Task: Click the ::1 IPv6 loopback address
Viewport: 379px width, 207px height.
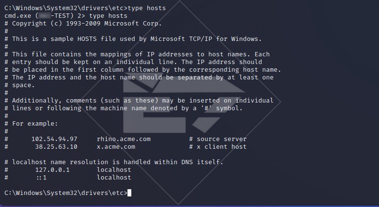Action: [x=41, y=178]
